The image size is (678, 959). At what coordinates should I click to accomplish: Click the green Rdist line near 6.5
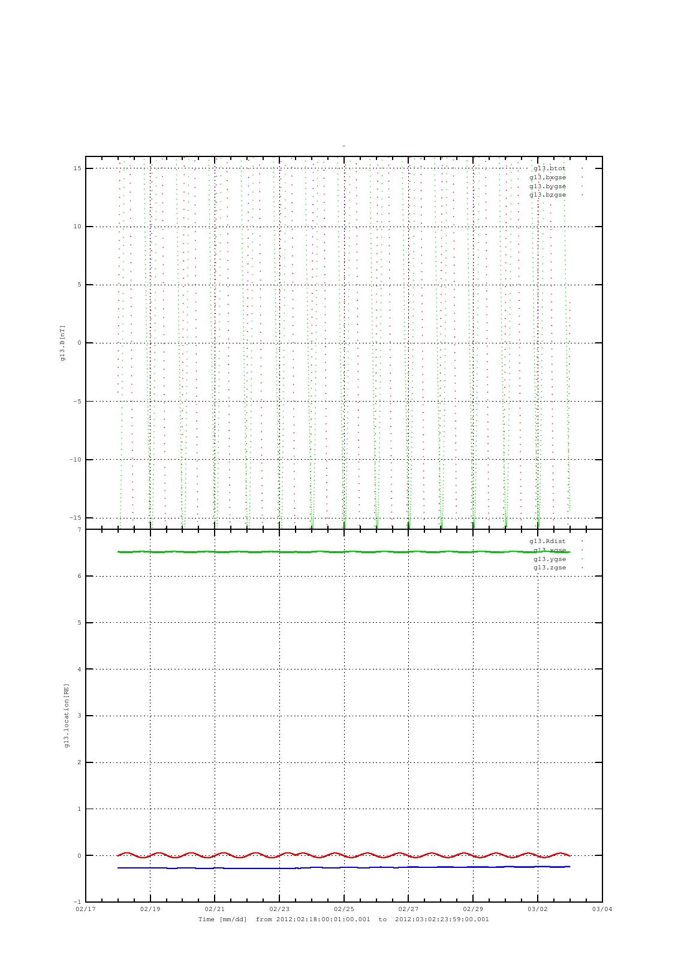coord(344,552)
